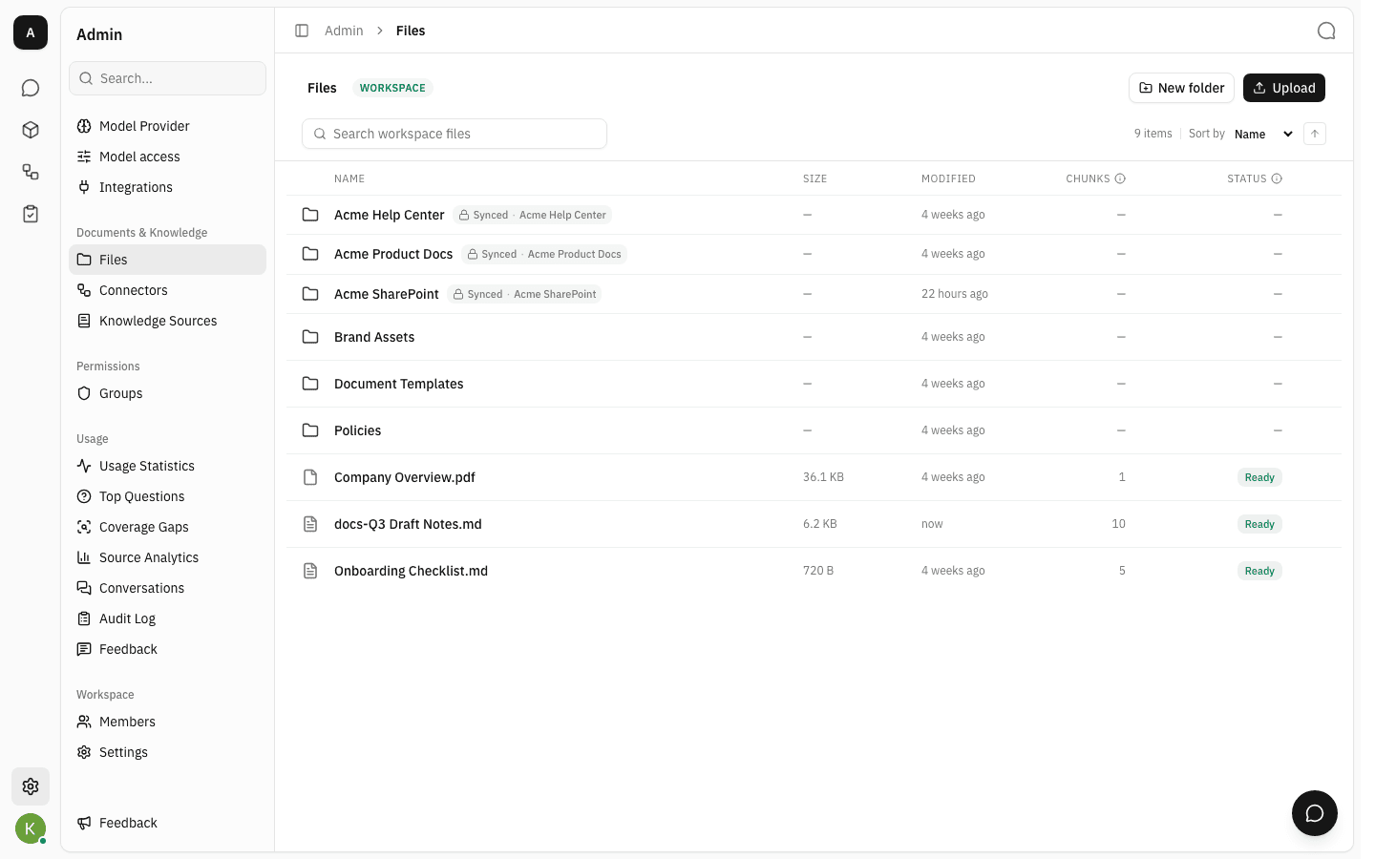1375x859 pixels.
Task: Click the Synced Acme SharePoint badge
Action: click(x=524, y=294)
